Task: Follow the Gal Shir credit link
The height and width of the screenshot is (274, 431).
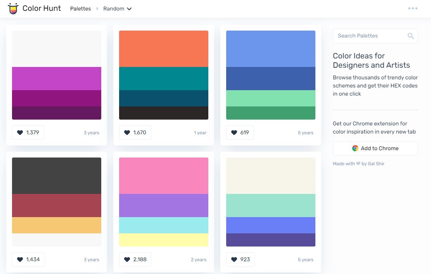Action: 376,164
